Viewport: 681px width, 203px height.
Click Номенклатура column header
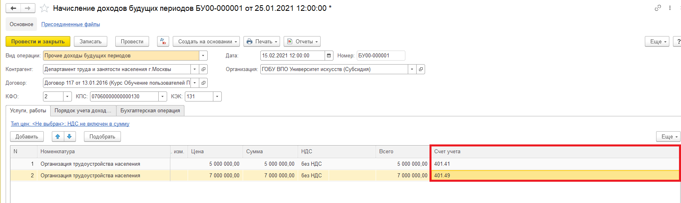(x=104, y=151)
